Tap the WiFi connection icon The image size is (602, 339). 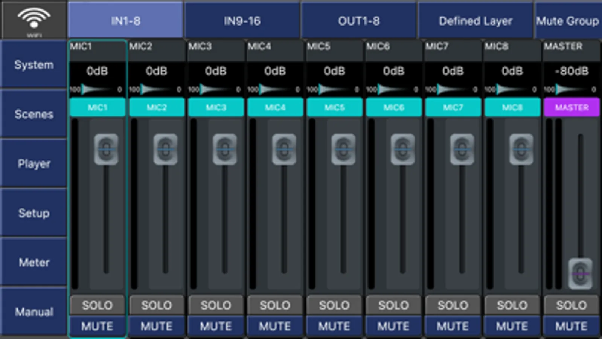click(x=34, y=20)
